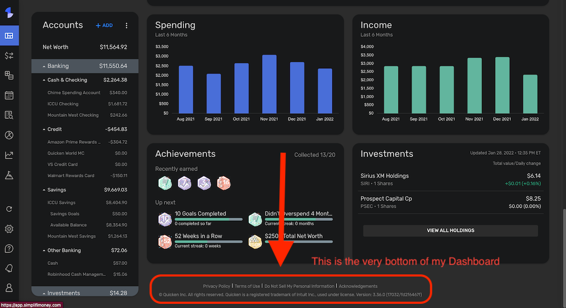Open the Privacy Policy link
This screenshot has width=566, height=308.
[x=216, y=286]
